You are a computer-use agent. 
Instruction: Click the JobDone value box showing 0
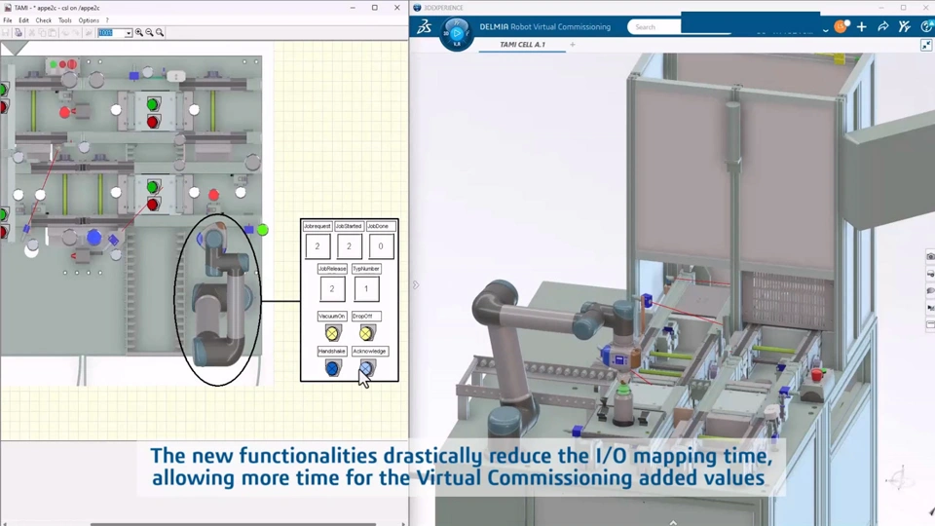pos(381,246)
